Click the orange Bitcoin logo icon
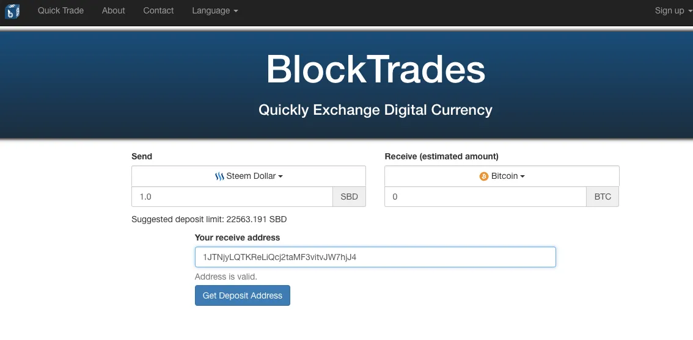 tap(484, 176)
